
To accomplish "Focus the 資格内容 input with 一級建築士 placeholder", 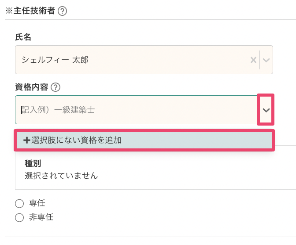I will pos(132,110).
